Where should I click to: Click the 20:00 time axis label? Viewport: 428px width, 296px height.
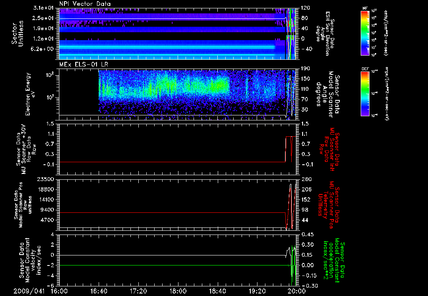pyautogui.click(x=297, y=291)
